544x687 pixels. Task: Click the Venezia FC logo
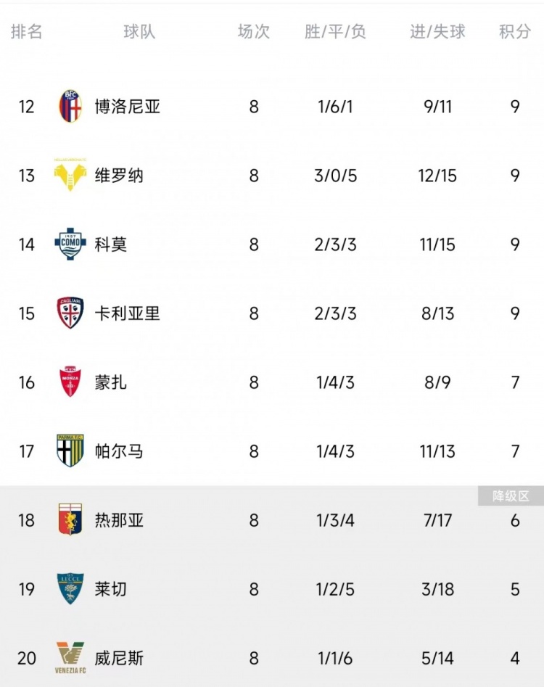tap(70, 658)
